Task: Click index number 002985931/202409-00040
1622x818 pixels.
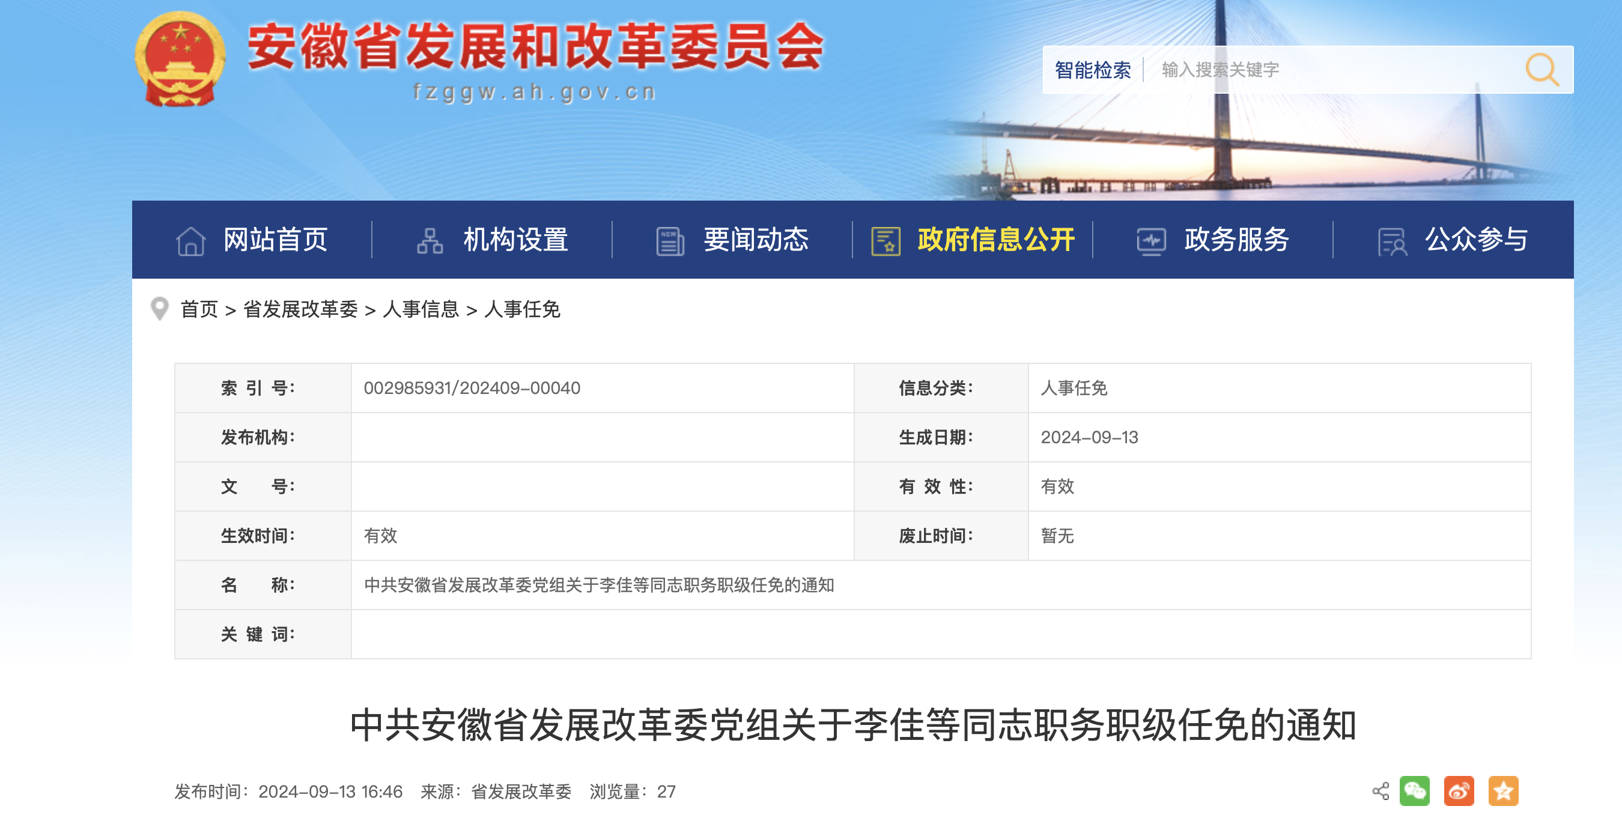Action: [472, 388]
